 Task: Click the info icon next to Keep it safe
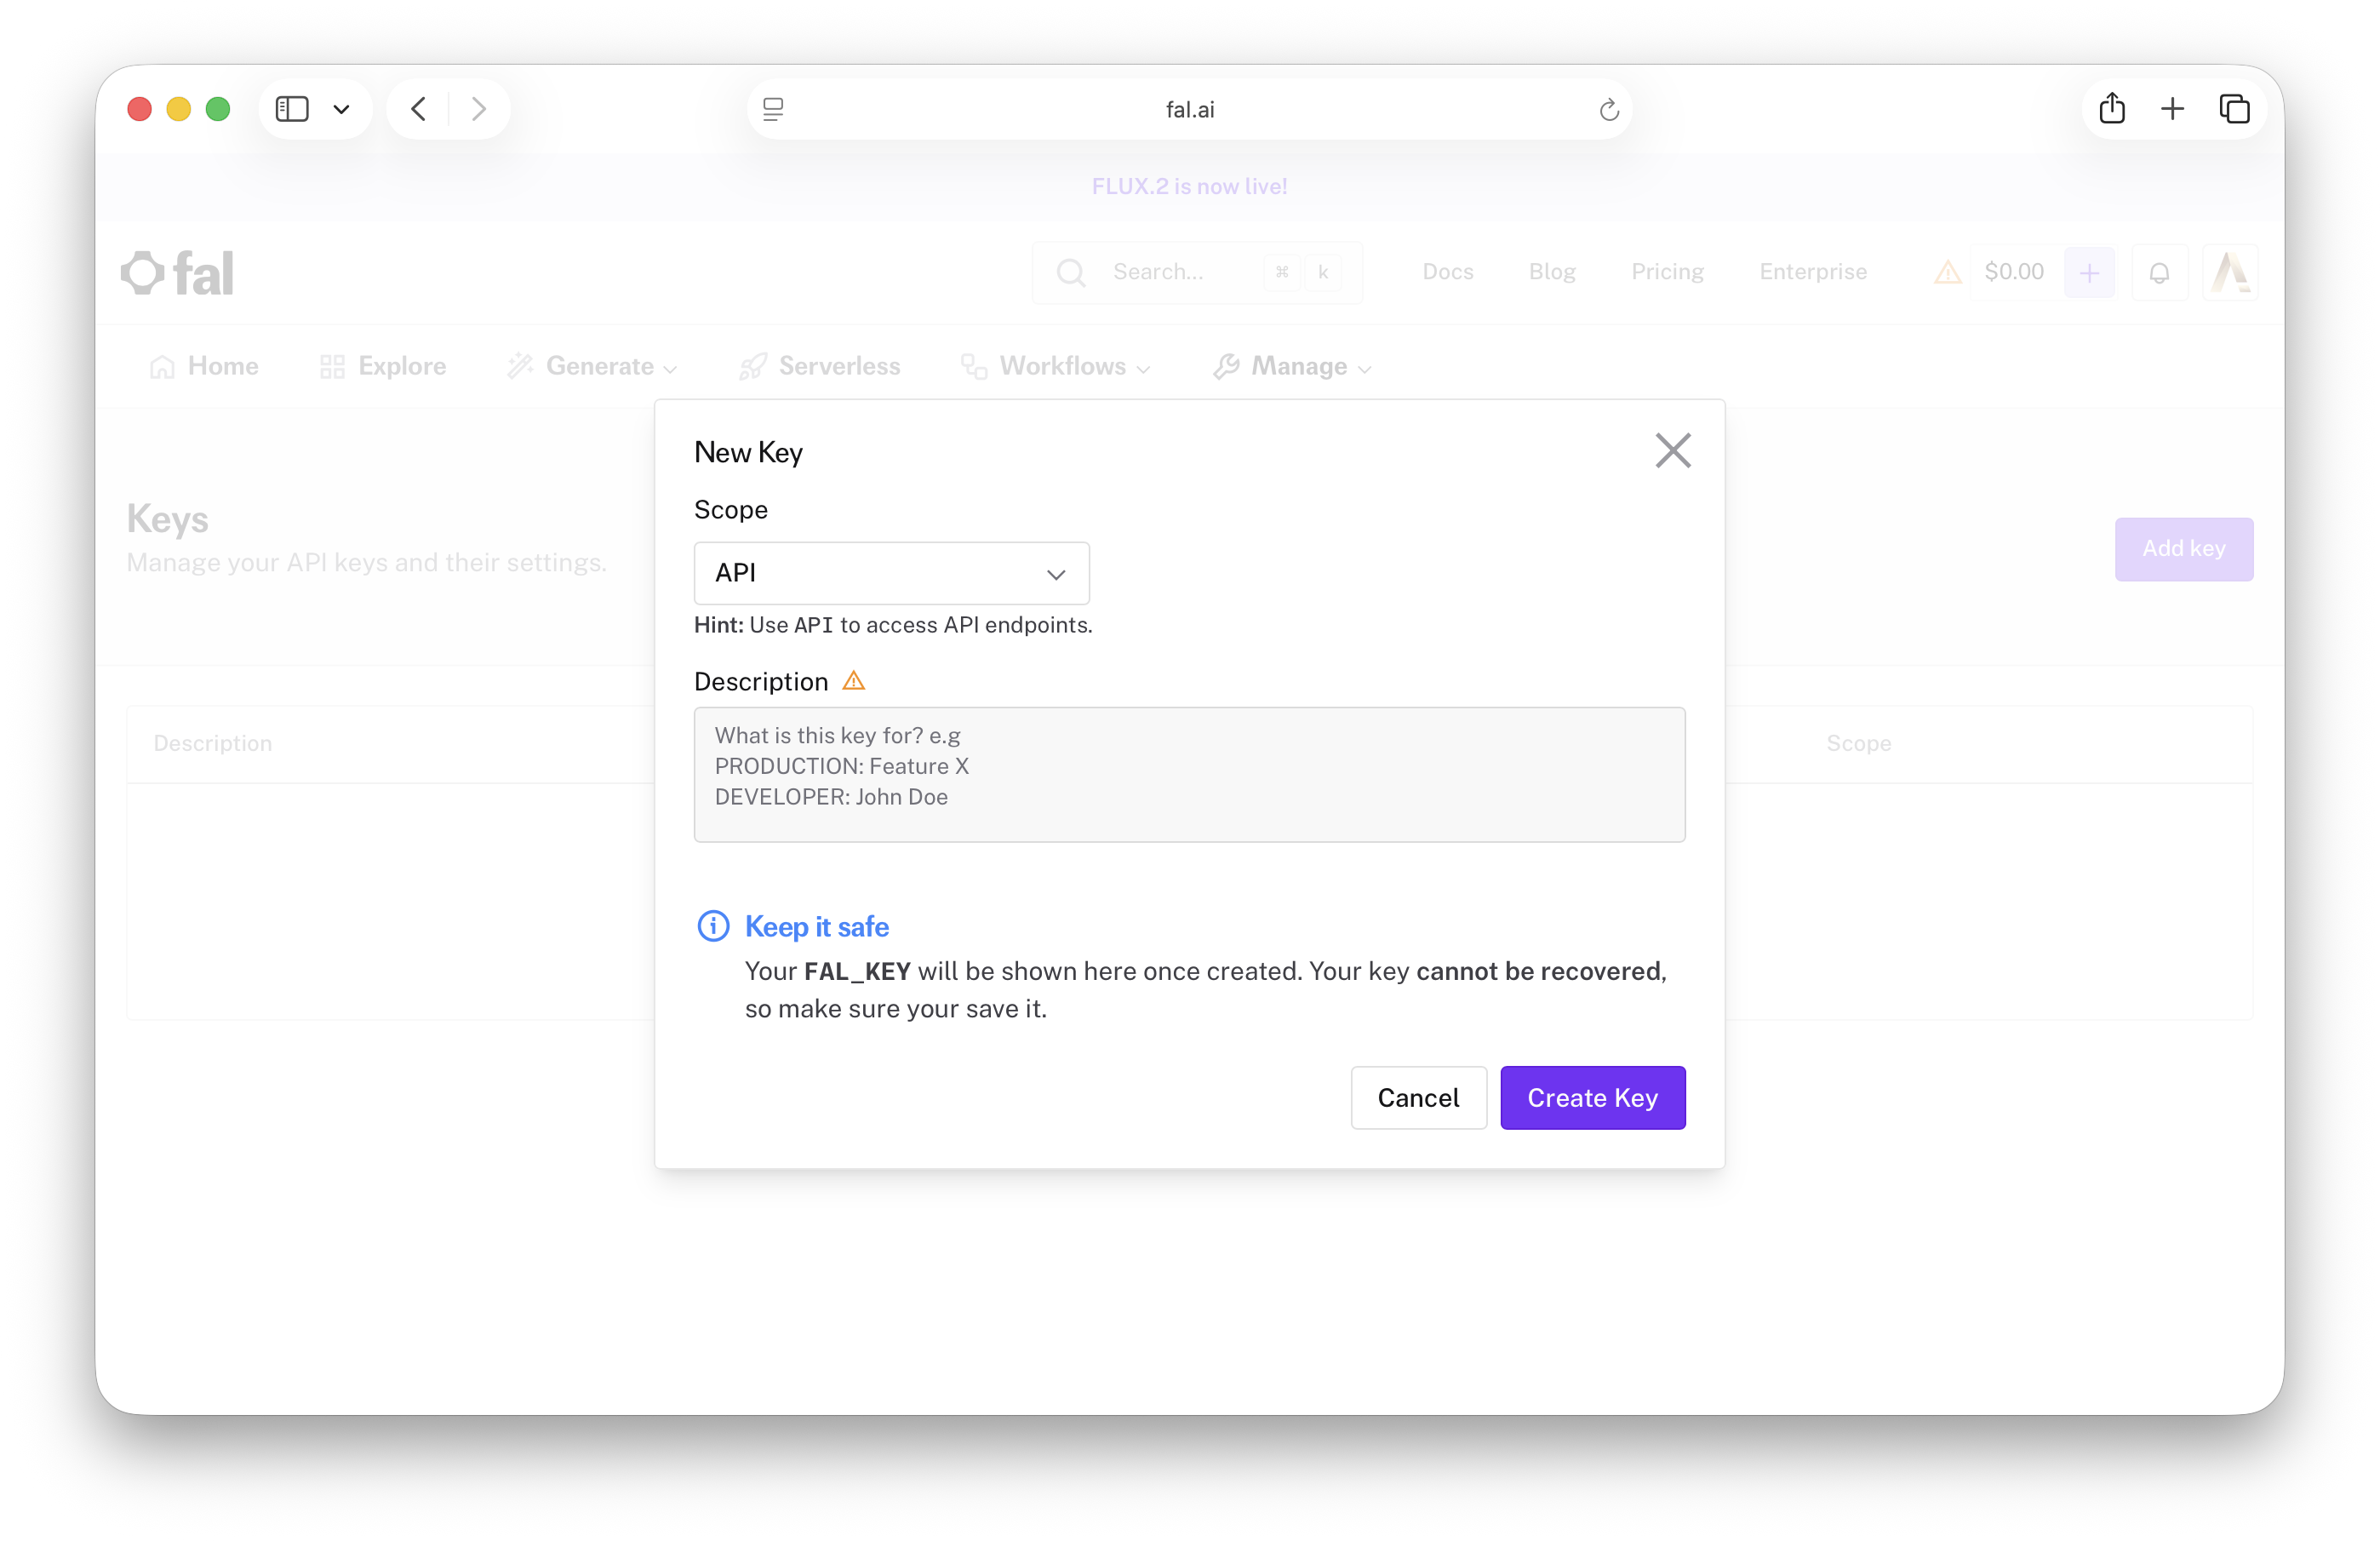click(713, 926)
